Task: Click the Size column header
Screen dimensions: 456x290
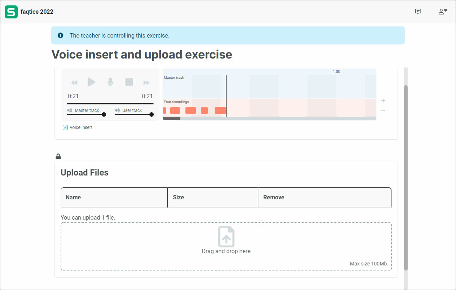Action: click(178, 198)
